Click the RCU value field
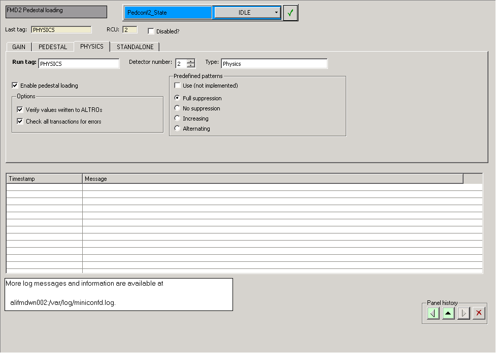The height and width of the screenshot is (353, 496). 130,30
